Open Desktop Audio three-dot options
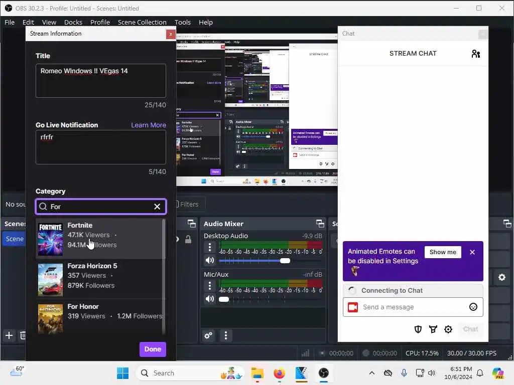Viewport: 514px width, 385px height. click(210, 247)
